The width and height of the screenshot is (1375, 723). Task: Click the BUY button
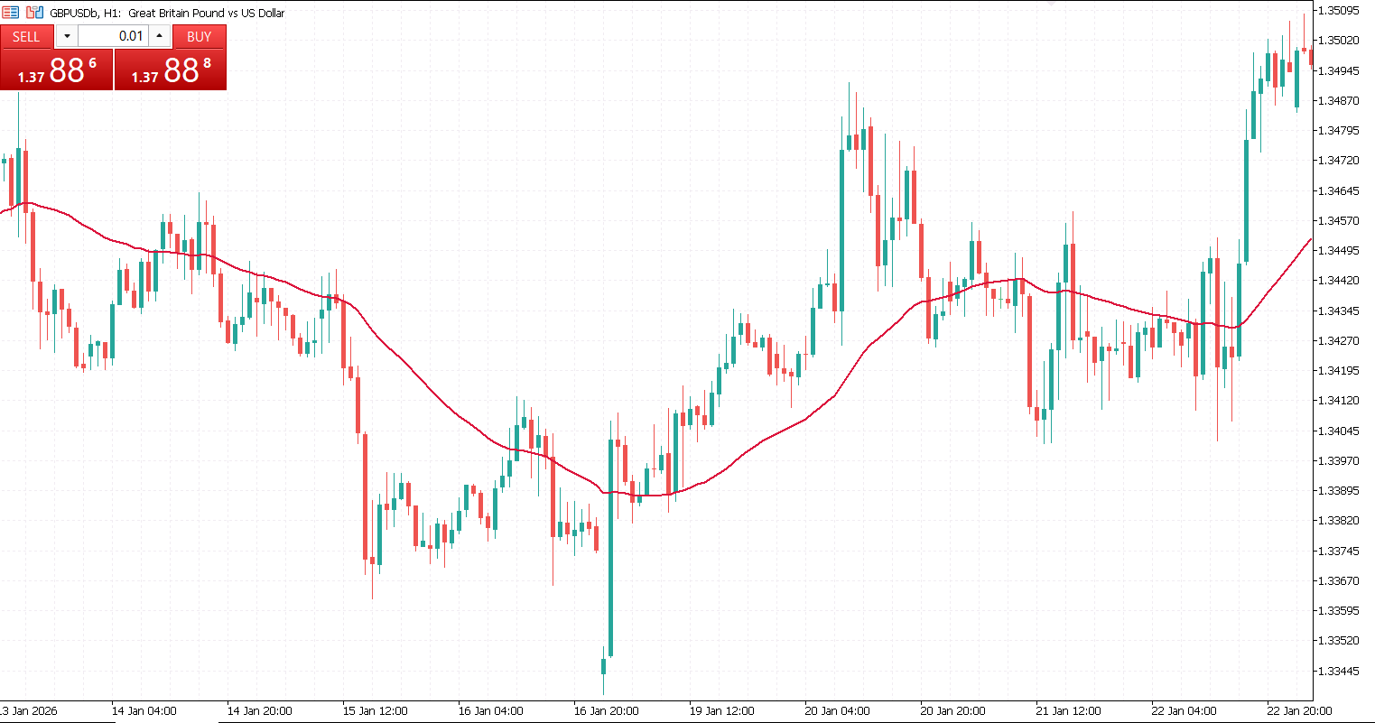point(199,36)
